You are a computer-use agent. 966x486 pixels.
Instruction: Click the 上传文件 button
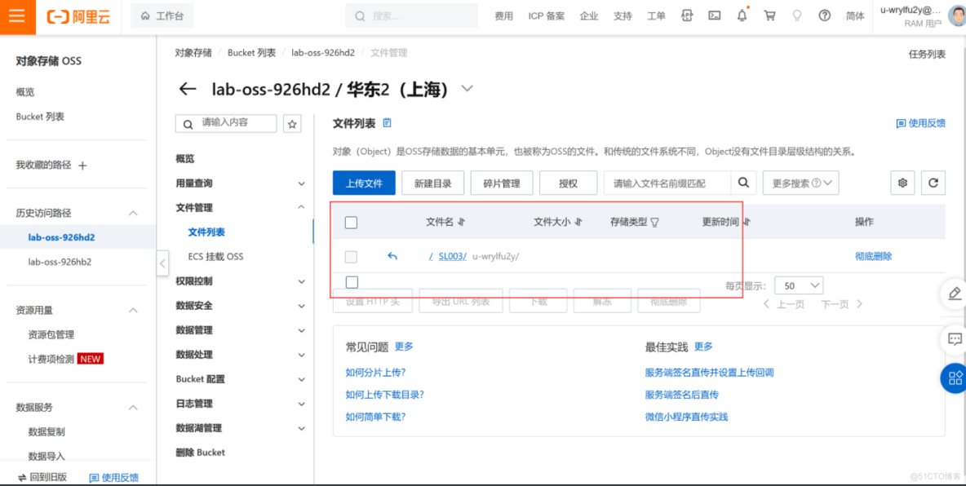click(364, 183)
